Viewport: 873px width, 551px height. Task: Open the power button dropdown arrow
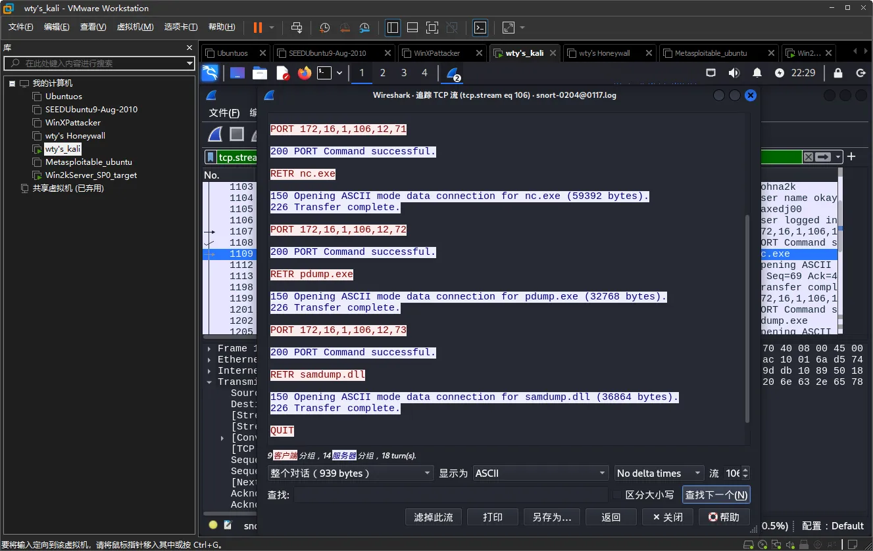(x=272, y=28)
